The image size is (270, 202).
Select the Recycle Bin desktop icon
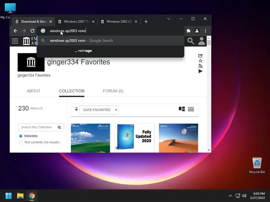[x=257, y=165]
